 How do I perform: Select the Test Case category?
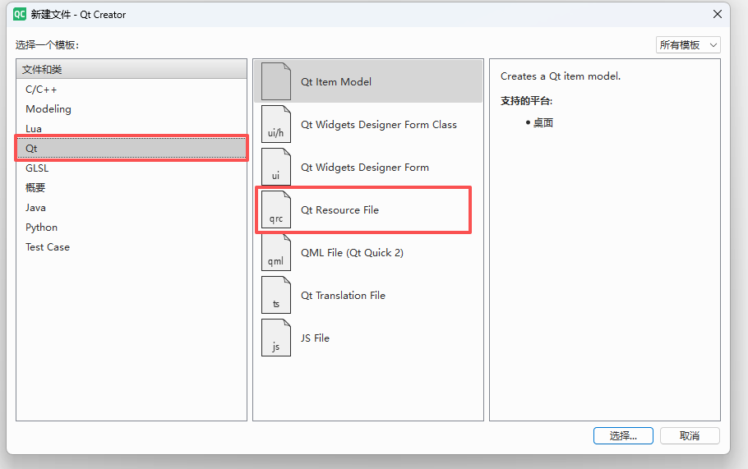[132, 247]
